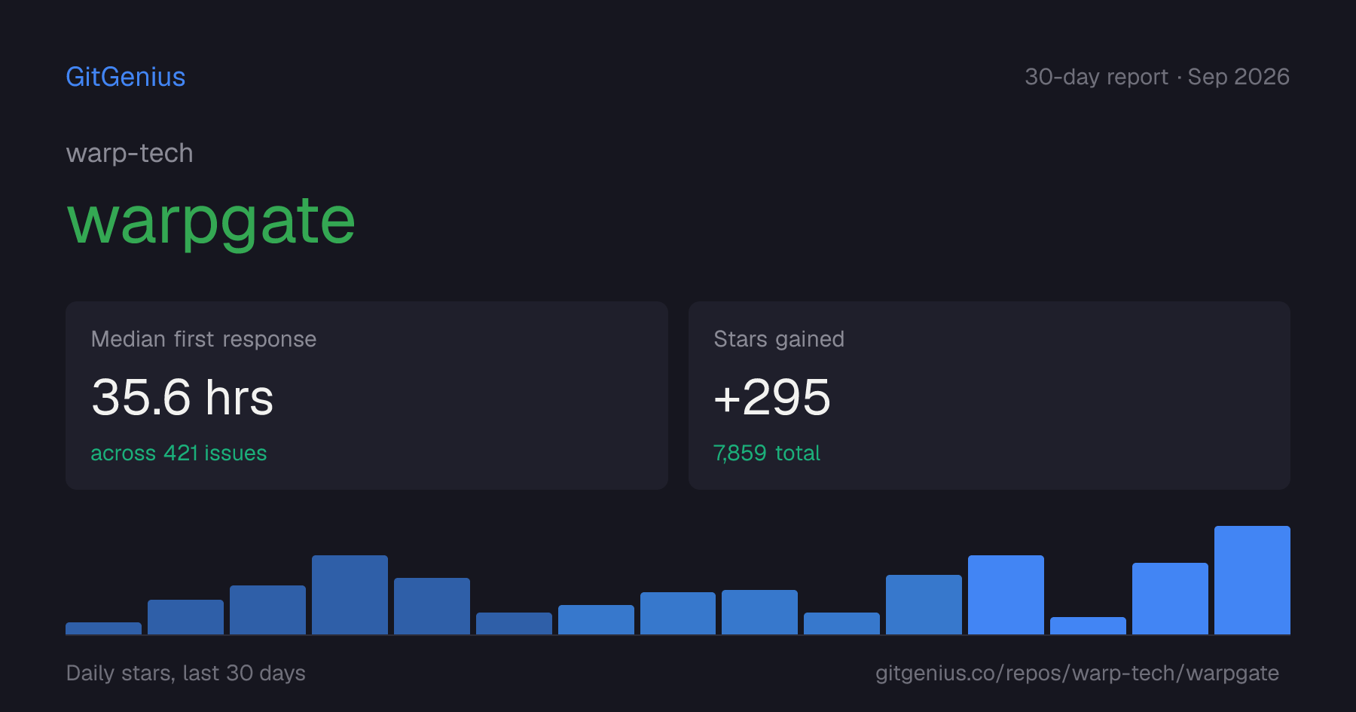Viewport: 1356px width, 712px height.
Task: Select the second bar from the right
Action: point(1170,598)
